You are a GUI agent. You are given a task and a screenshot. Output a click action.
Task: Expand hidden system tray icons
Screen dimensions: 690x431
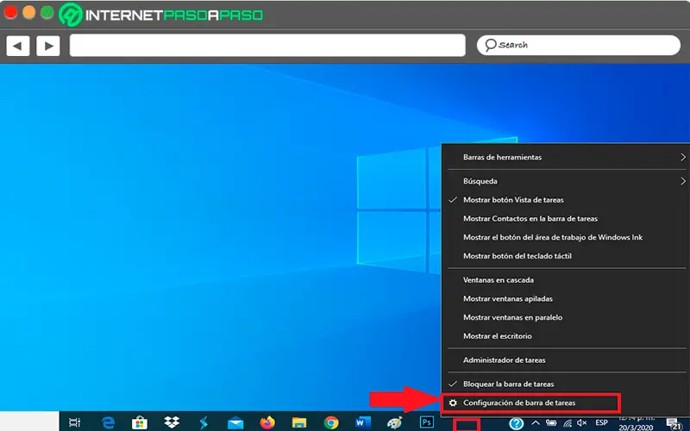536,423
